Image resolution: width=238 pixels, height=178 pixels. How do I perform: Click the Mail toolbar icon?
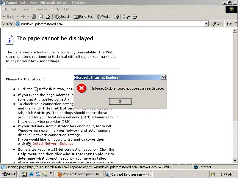click(125, 17)
